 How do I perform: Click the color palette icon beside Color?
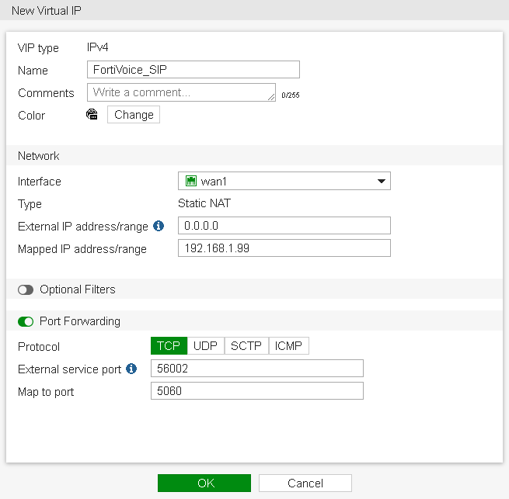coord(92,115)
